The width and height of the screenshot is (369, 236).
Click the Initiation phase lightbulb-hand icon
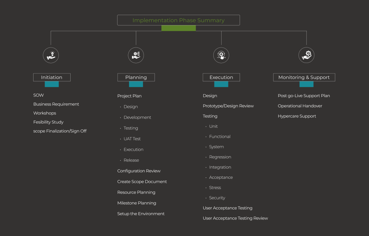click(x=52, y=55)
